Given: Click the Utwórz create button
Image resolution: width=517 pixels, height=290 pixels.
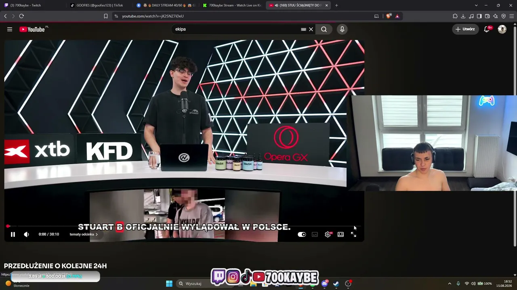Looking at the screenshot, I should [465, 29].
